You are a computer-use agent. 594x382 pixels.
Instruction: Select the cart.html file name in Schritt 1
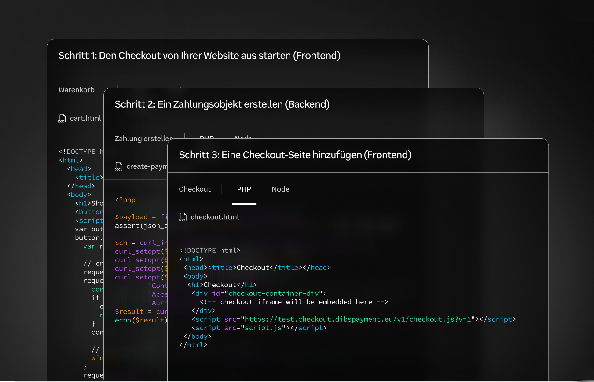tap(85, 118)
